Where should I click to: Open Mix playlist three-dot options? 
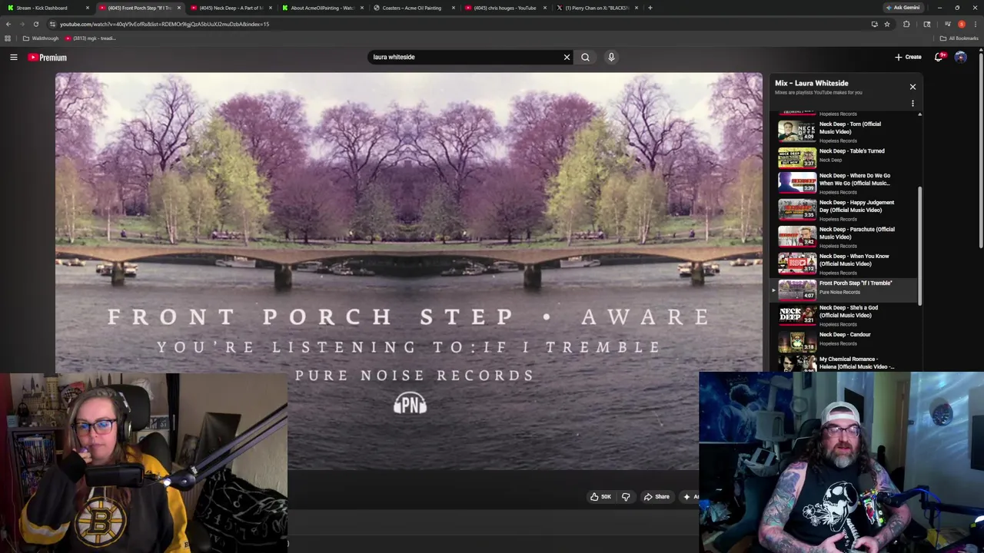pos(913,103)
